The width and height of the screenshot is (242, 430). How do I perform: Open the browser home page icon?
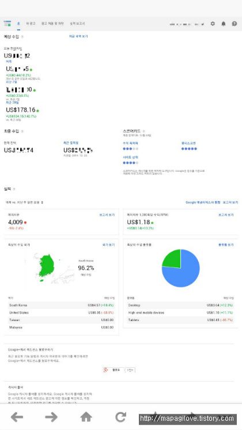coord(86,417)
